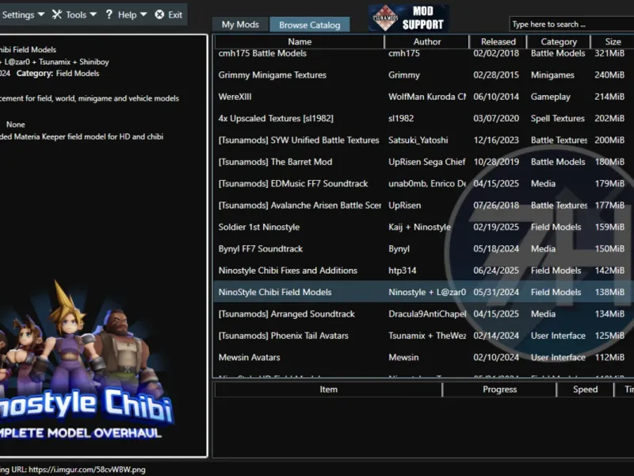This screenshot has height=476, width=634.
Task: Select Bynyl FF7 Soundtrack row
Action: pos(423,249)
